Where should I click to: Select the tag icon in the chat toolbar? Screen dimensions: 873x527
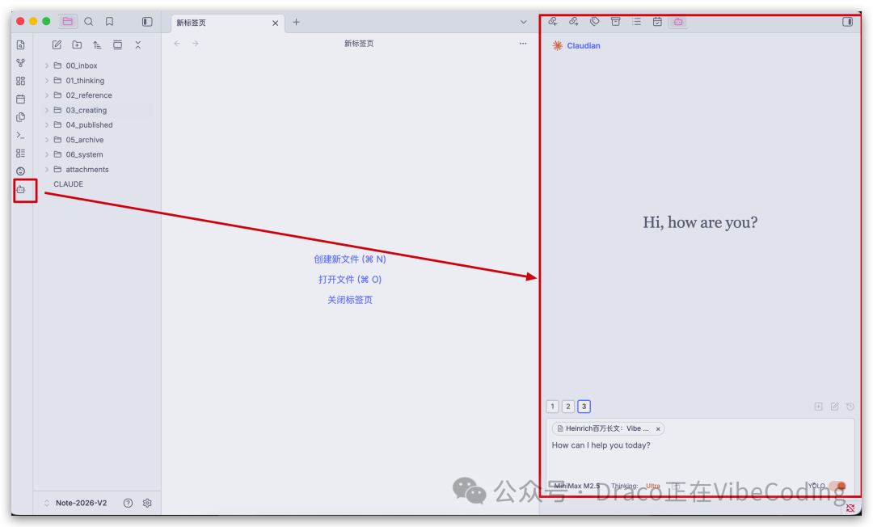click(595, 22)
